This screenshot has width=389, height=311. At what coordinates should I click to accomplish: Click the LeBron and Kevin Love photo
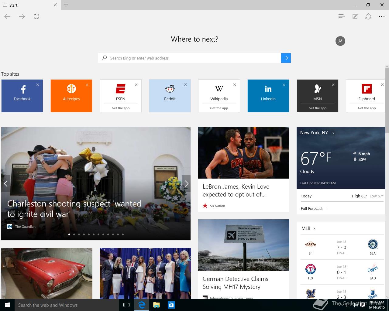pyautogui.click(x=244, y=153)
